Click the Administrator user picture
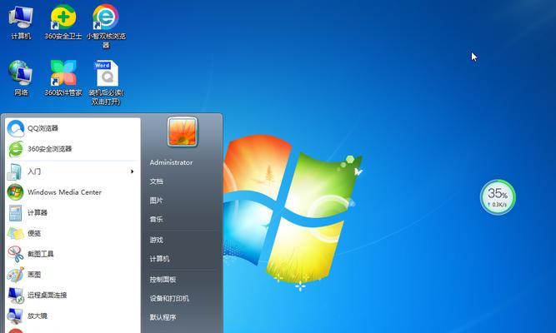This screenshot has width=556, height=333. (x=183, y=132)
